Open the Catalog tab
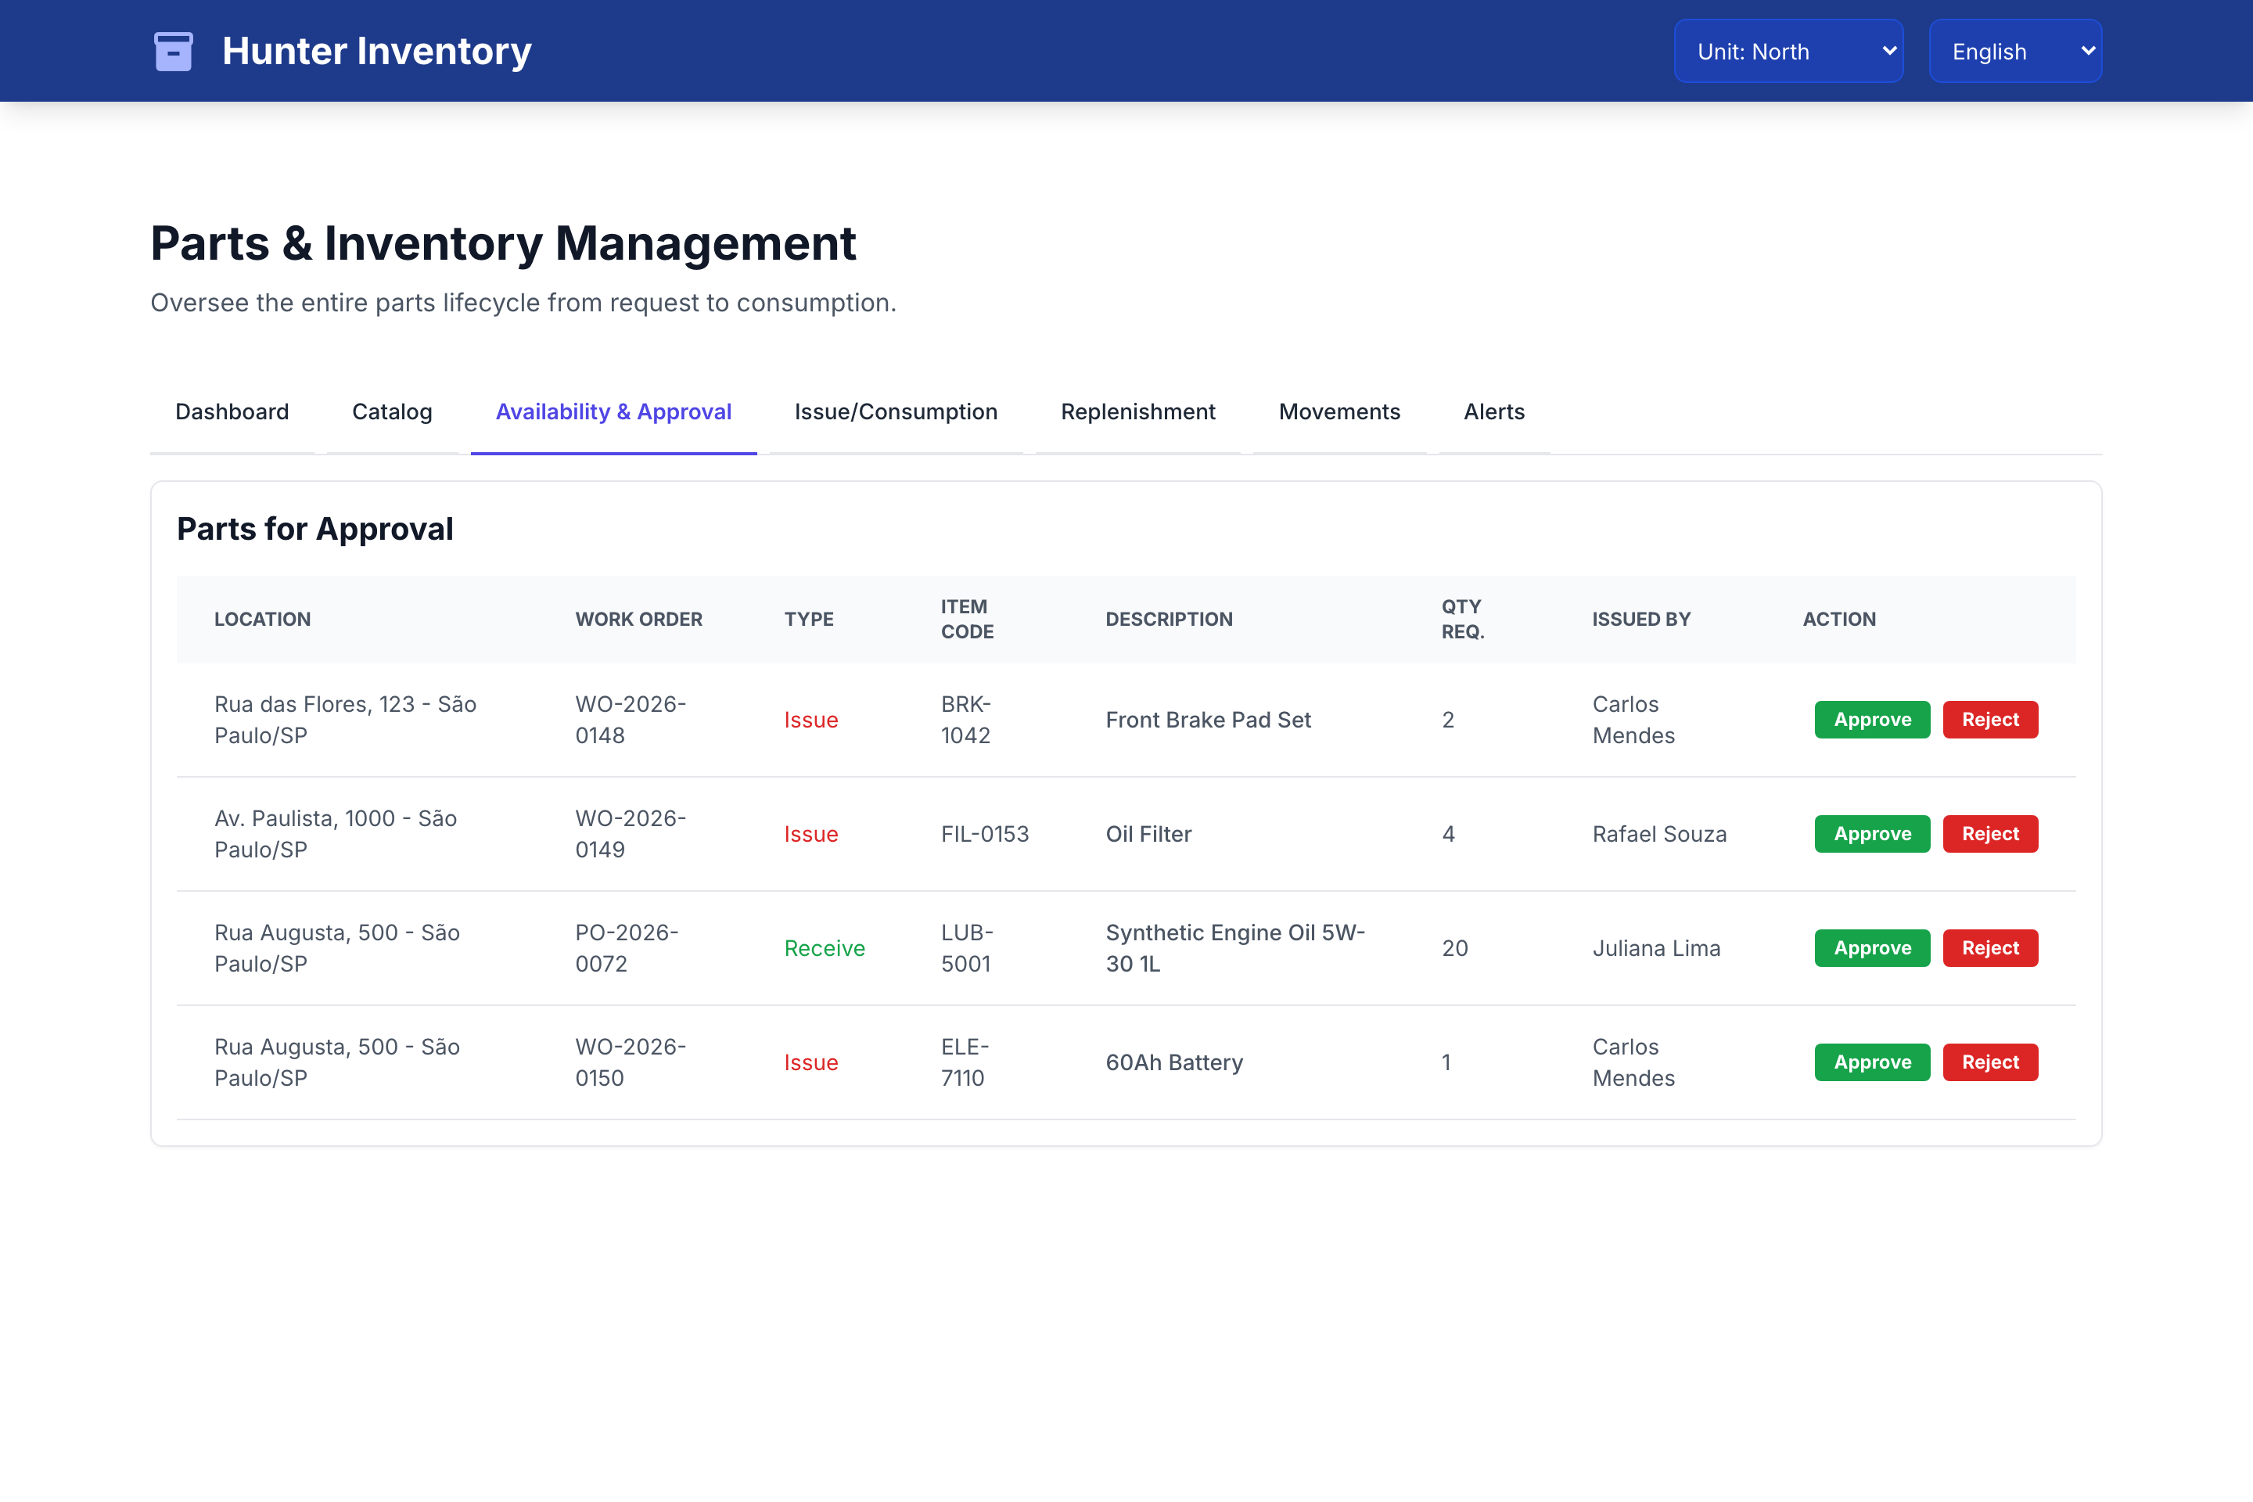 coord(392,412)
